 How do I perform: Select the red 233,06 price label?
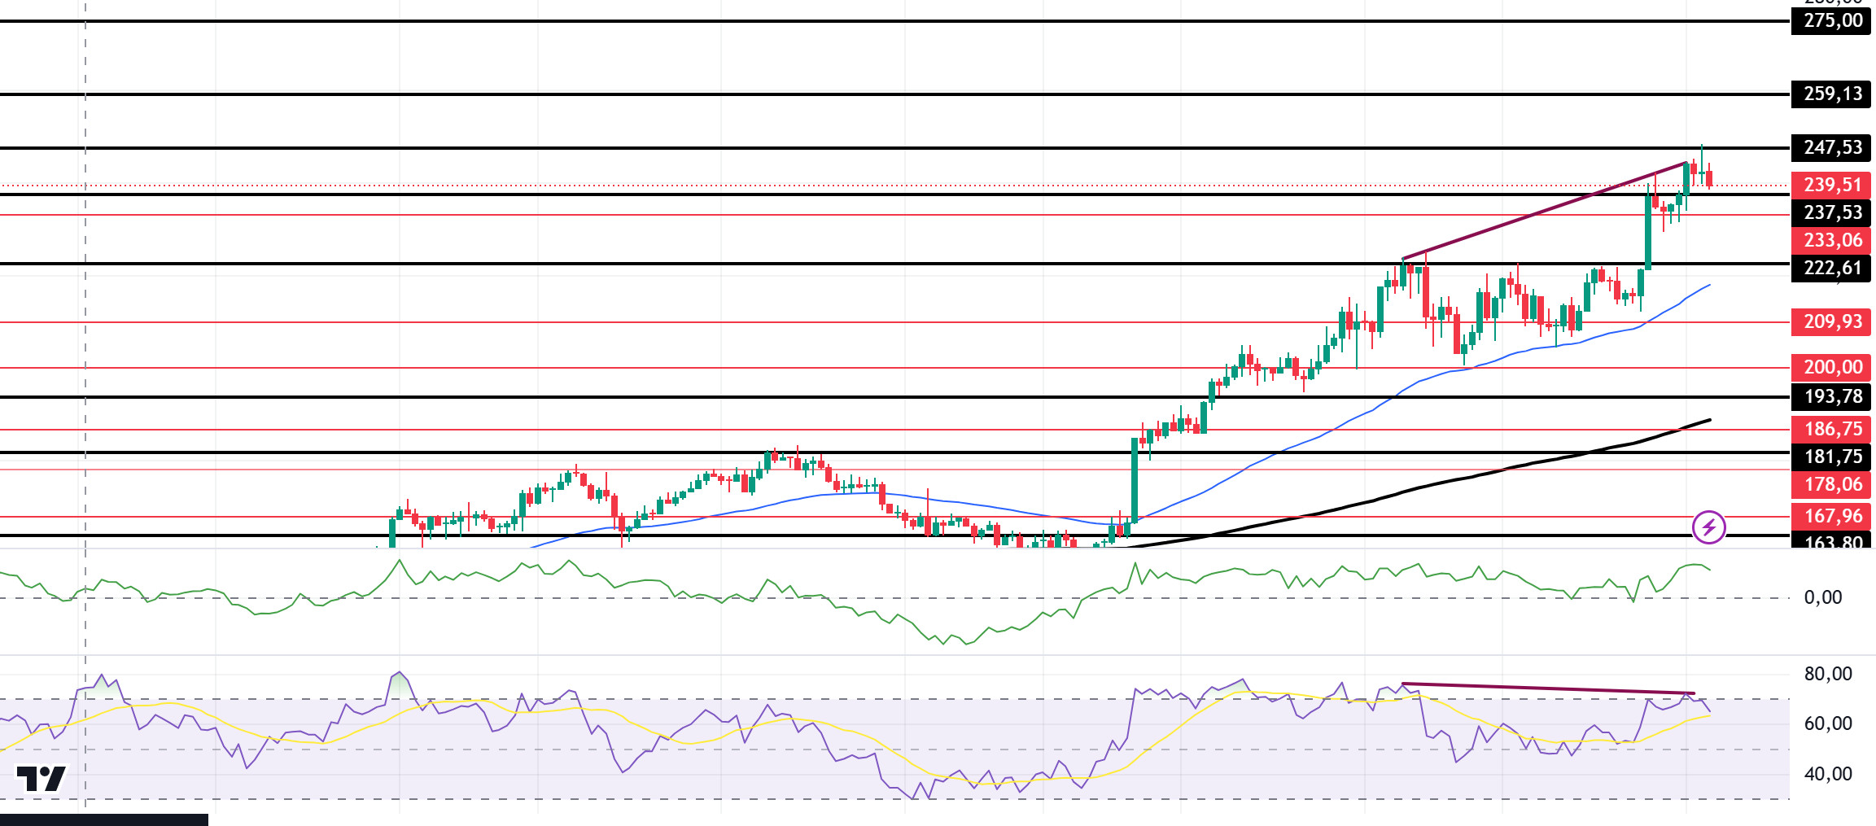point(1831,241)
